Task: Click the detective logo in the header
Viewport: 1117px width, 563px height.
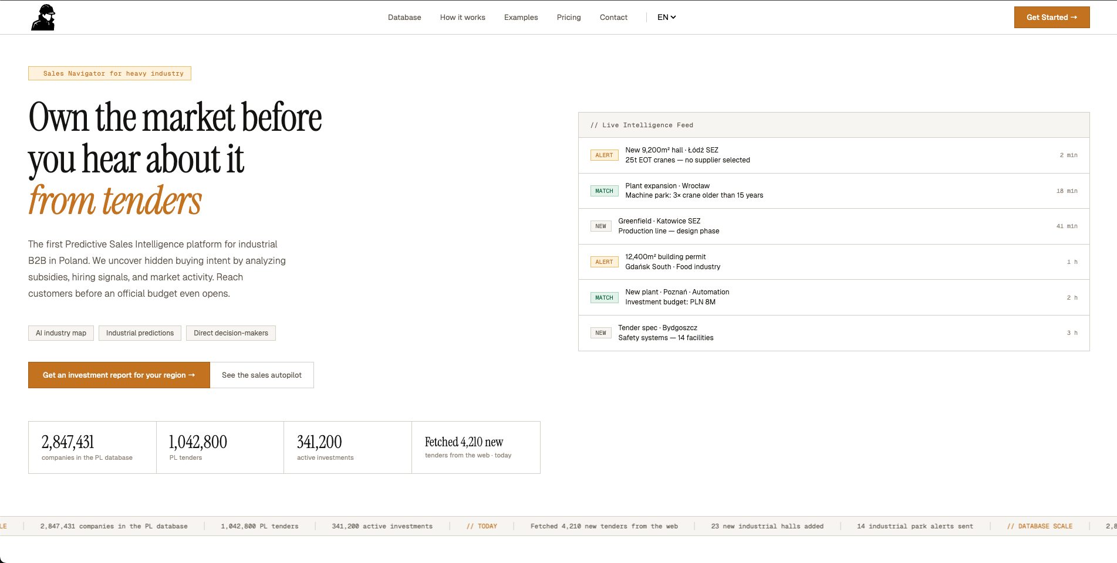Action: (x=43, y=17)
